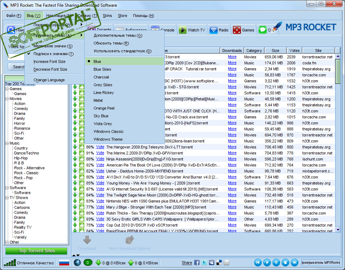Select the Metal theme
This screenshot has height=270, width=345.
tap(124, 100)
